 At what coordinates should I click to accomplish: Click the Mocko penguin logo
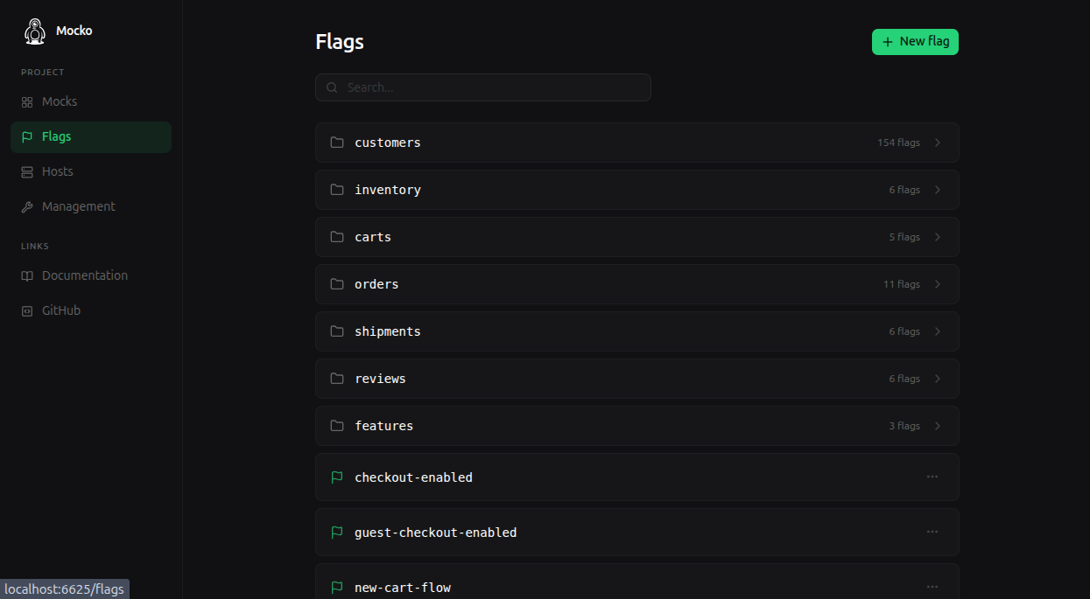34,31
